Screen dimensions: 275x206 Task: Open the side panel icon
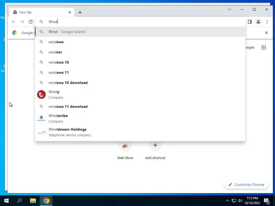coord(250,22)
